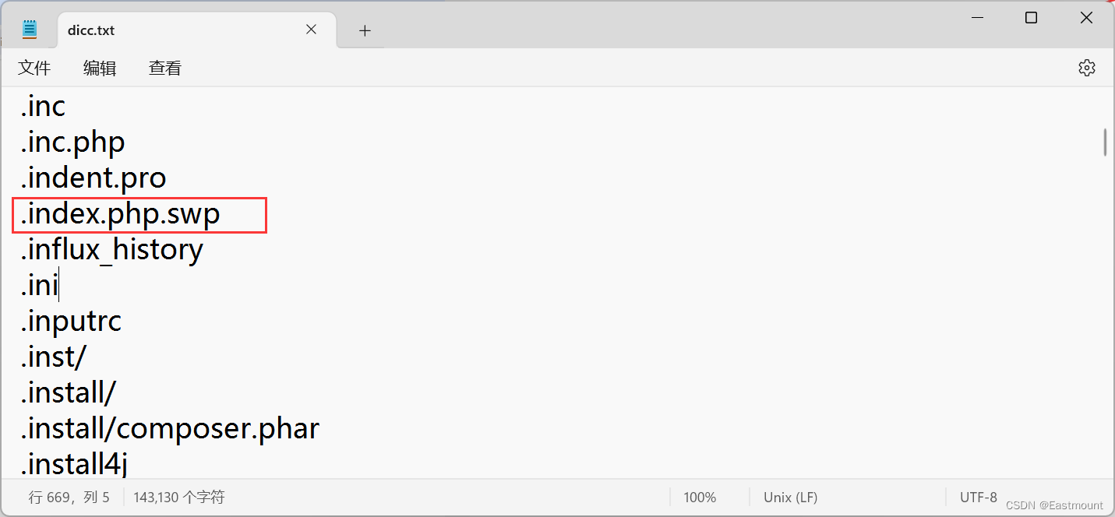Click the UTF-8 encoding indicator

(x=979, y=497)
